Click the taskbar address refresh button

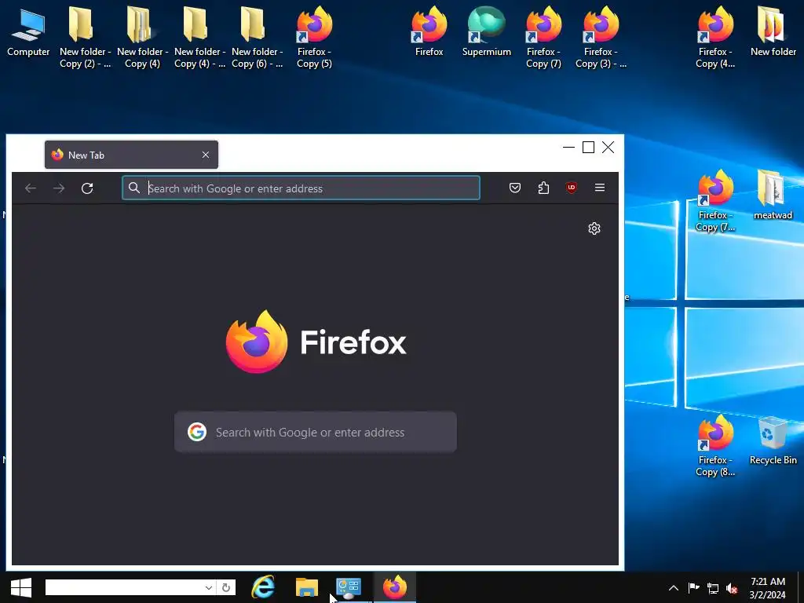tap(226, 587)
